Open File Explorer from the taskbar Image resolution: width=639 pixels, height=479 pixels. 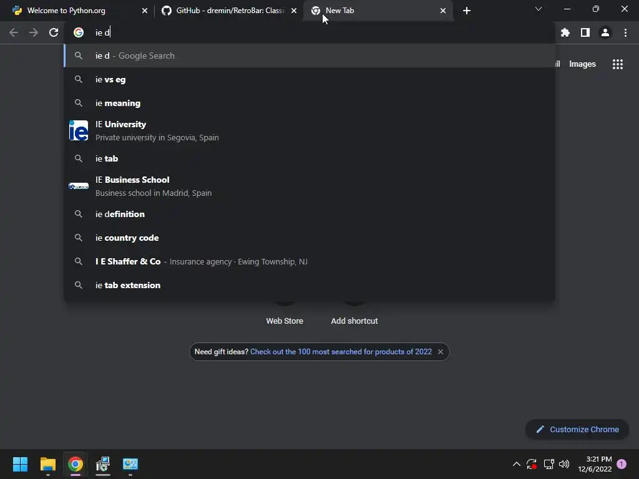point(47,464)
